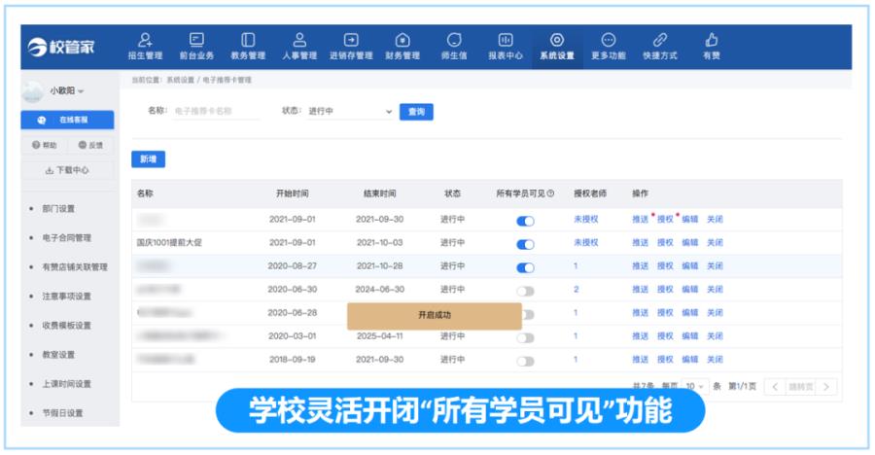
Task: Click the 在线客服 button
Action: coord(67,120)
